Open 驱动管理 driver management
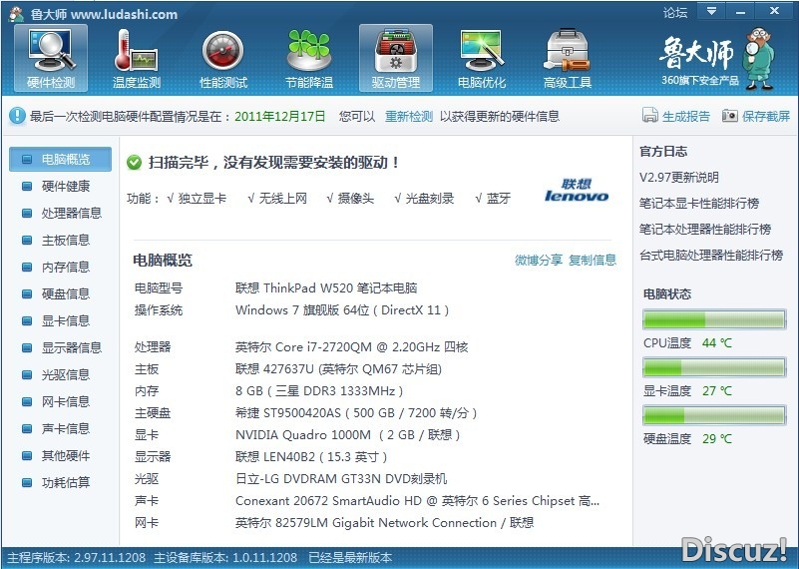The width and height of the screenshot is (799, 569). (396, 58)
